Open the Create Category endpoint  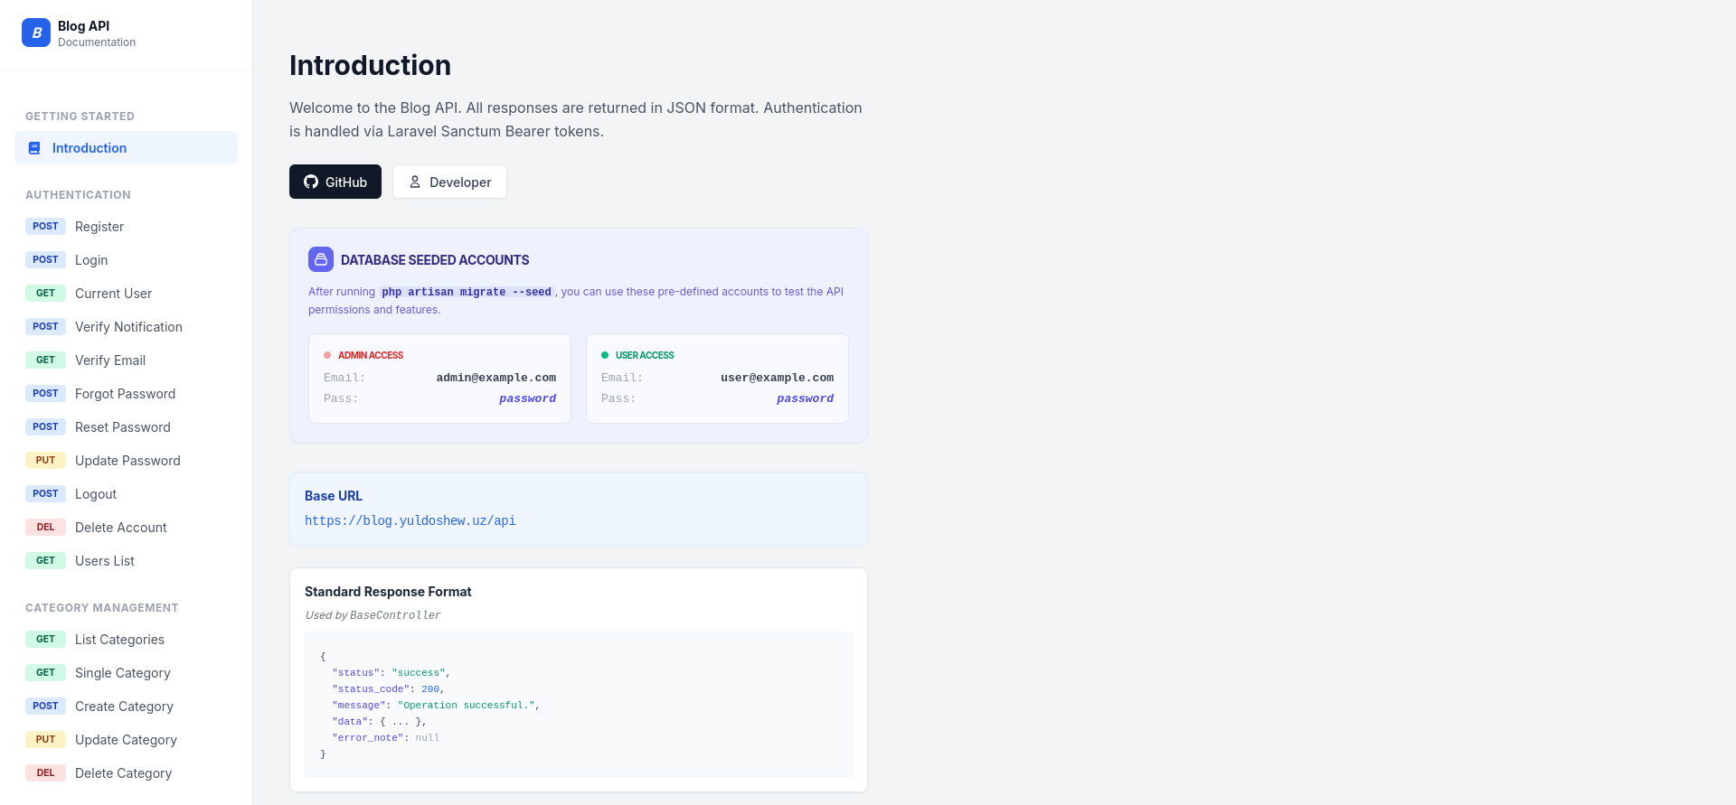coord(124,707)
